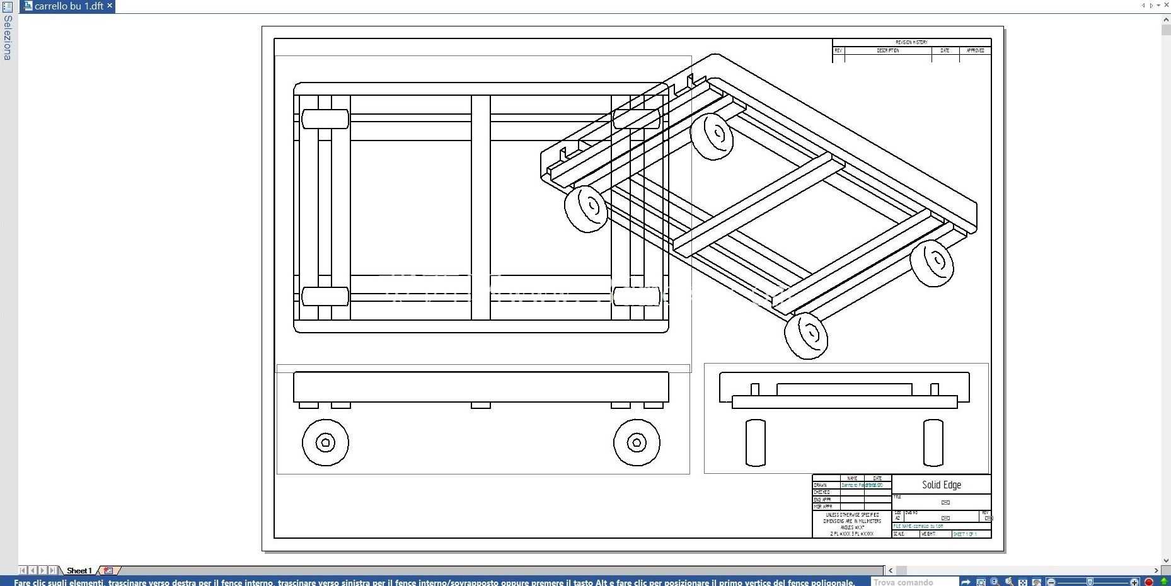The height and width of the screenshot is (586, 1171).
Task: Activate the Pan hand tool
Action: click(1009, 582)
